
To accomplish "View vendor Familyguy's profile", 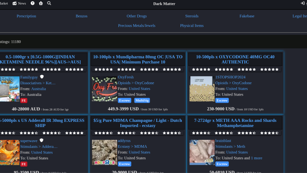I will (x=29, y=77).
